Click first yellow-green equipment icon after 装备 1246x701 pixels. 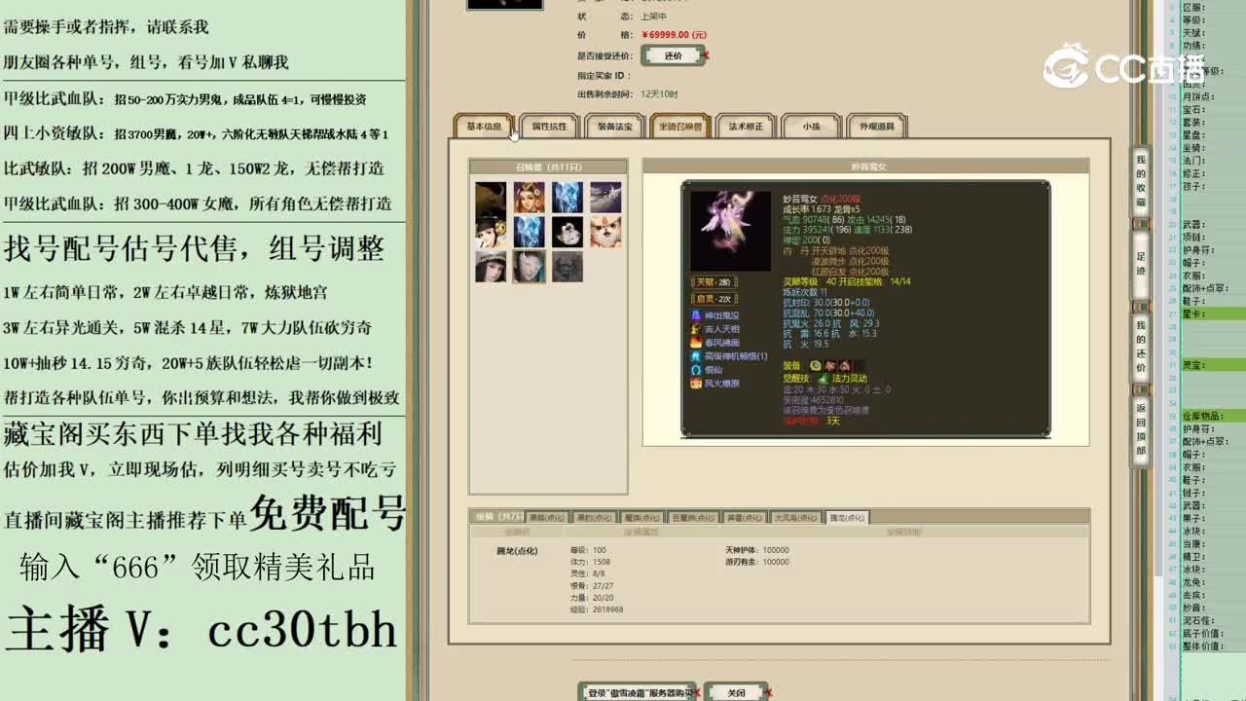(x=815, y=365)
